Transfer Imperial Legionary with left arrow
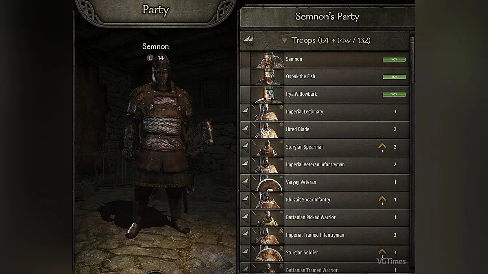 [245, 112]
